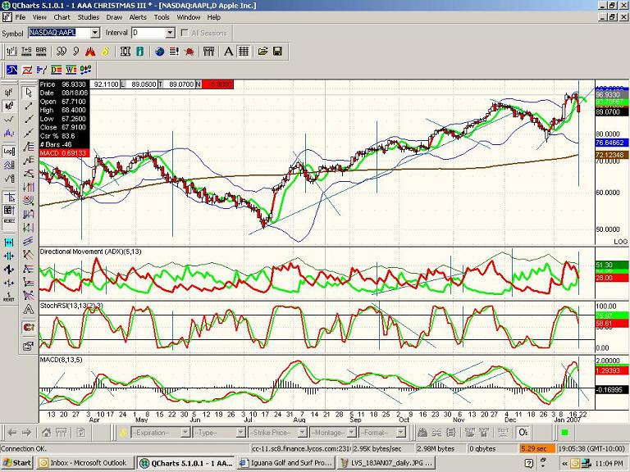Viewport: 630px width, 472px height.
Task: Select the outlined A text annotation tool
Action: [28, 309]
